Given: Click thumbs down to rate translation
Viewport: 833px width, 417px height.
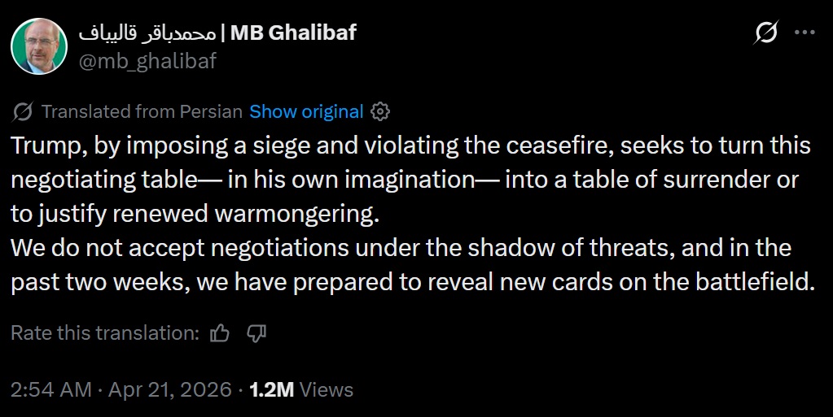Looking at the screenshot, I should (257, 332).
